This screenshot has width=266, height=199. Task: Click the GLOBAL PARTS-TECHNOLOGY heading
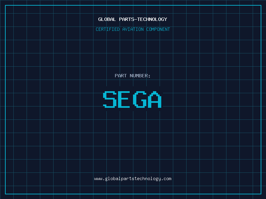coord(133,19)
